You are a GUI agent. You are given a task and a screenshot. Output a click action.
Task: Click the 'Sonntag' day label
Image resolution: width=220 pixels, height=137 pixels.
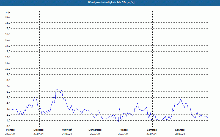180,130
